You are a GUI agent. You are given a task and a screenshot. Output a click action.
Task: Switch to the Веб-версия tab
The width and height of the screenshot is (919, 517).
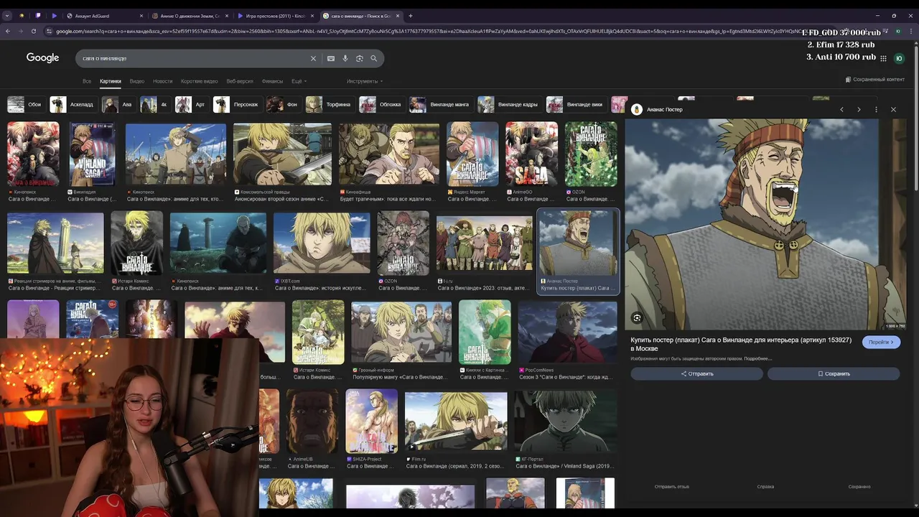point(240,81)
